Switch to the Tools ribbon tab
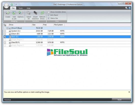 21,8
